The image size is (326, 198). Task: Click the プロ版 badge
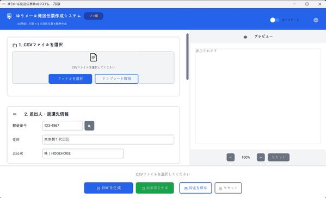point(94,16)
